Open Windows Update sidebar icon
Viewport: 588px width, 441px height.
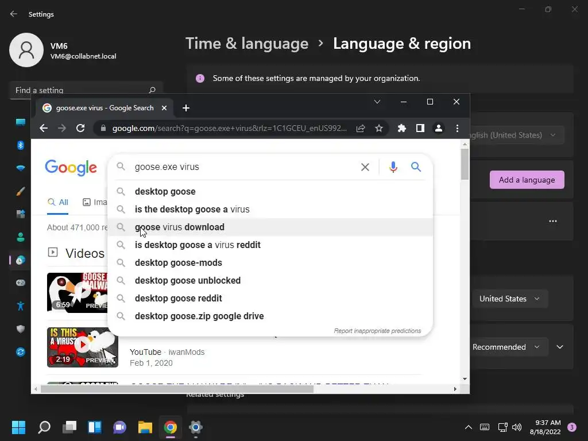(21, 352)
